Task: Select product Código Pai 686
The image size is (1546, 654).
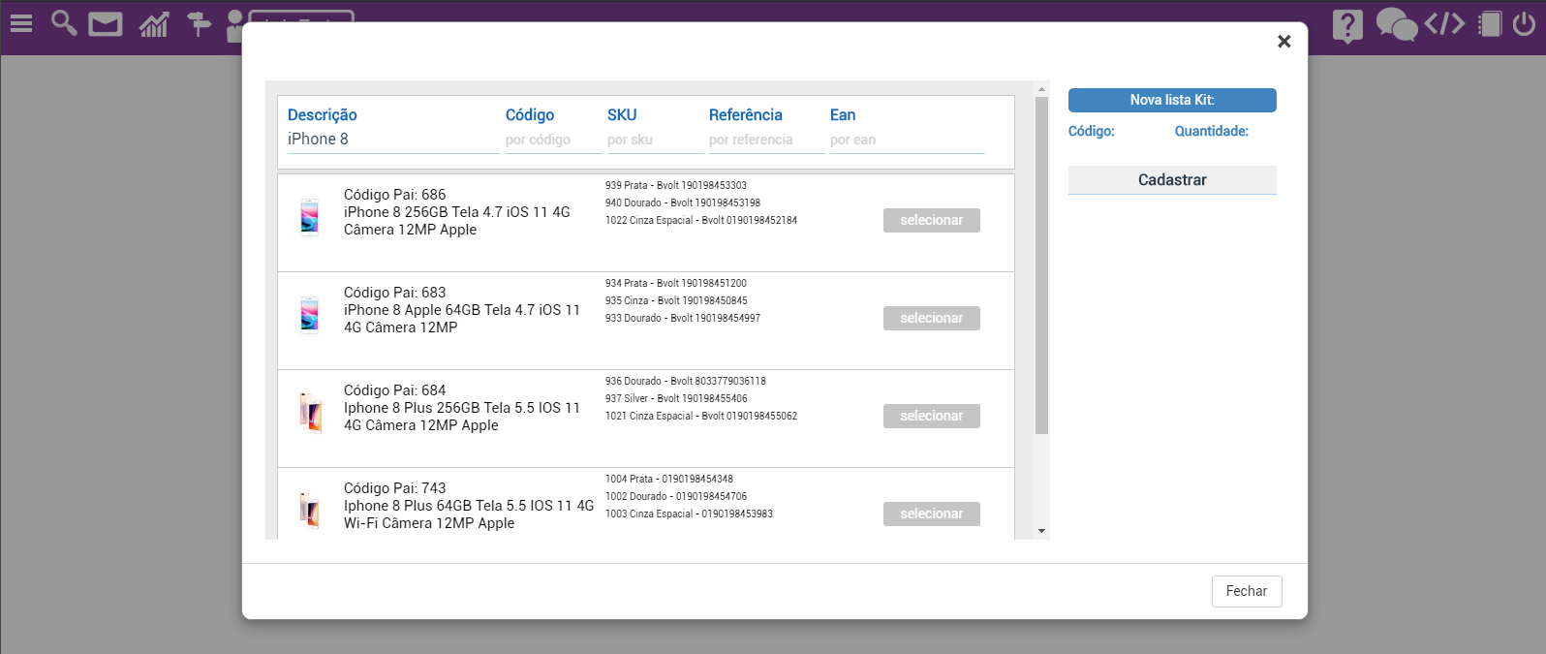Action: click(931, 220)
